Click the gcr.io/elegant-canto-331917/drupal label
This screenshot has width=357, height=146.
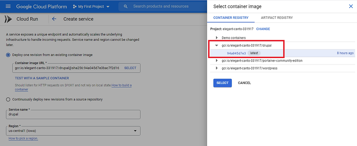tap(247, 46)
